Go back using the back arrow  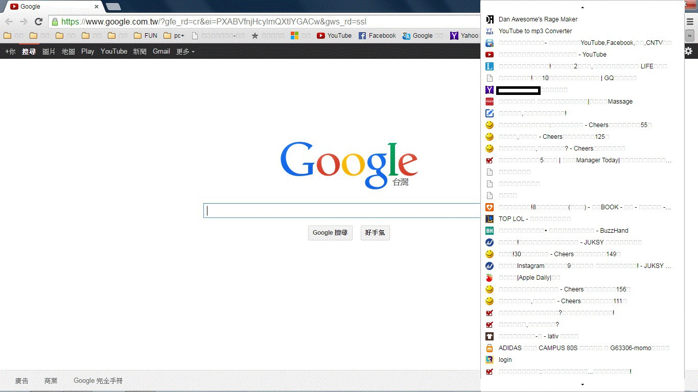(x=9, y=21)
